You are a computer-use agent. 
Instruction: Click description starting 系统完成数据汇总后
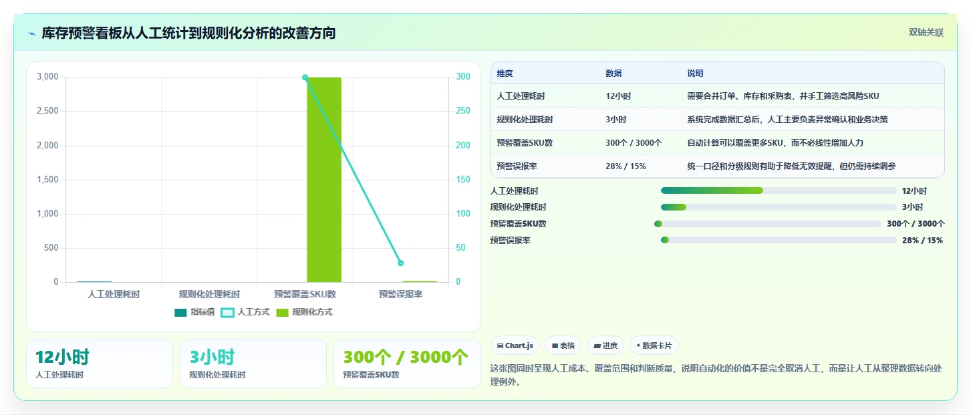click(x=787, y=120)
